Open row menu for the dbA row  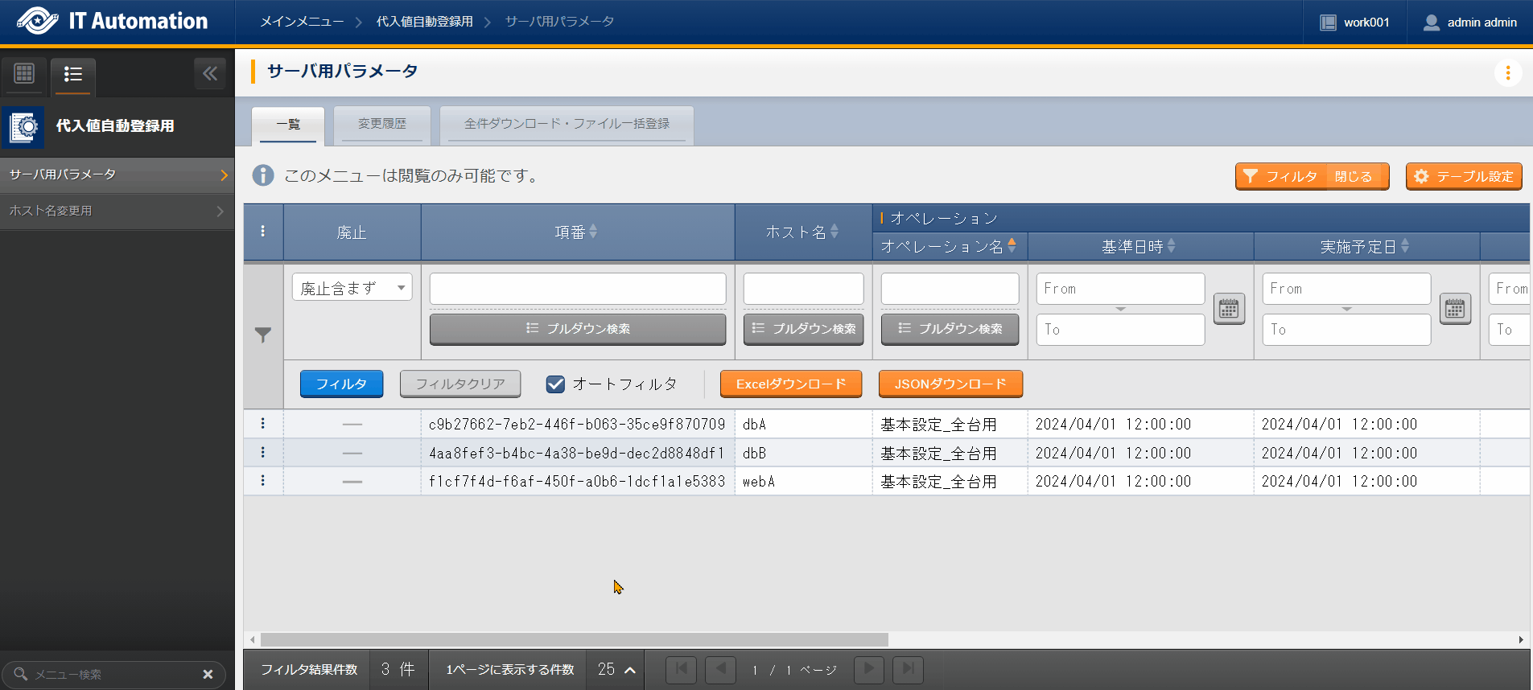tap(263, 424)
